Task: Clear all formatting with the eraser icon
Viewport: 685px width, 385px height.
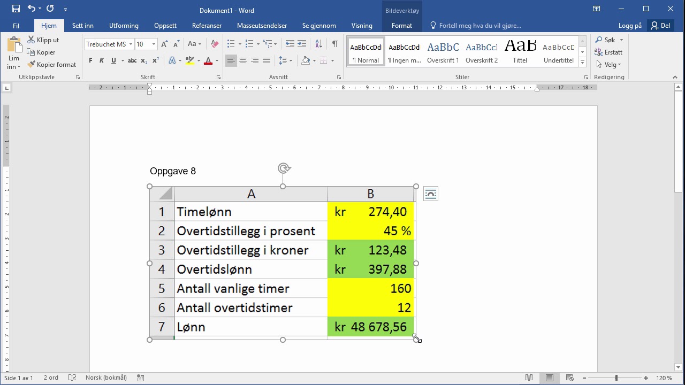Action: click(215, 44)
